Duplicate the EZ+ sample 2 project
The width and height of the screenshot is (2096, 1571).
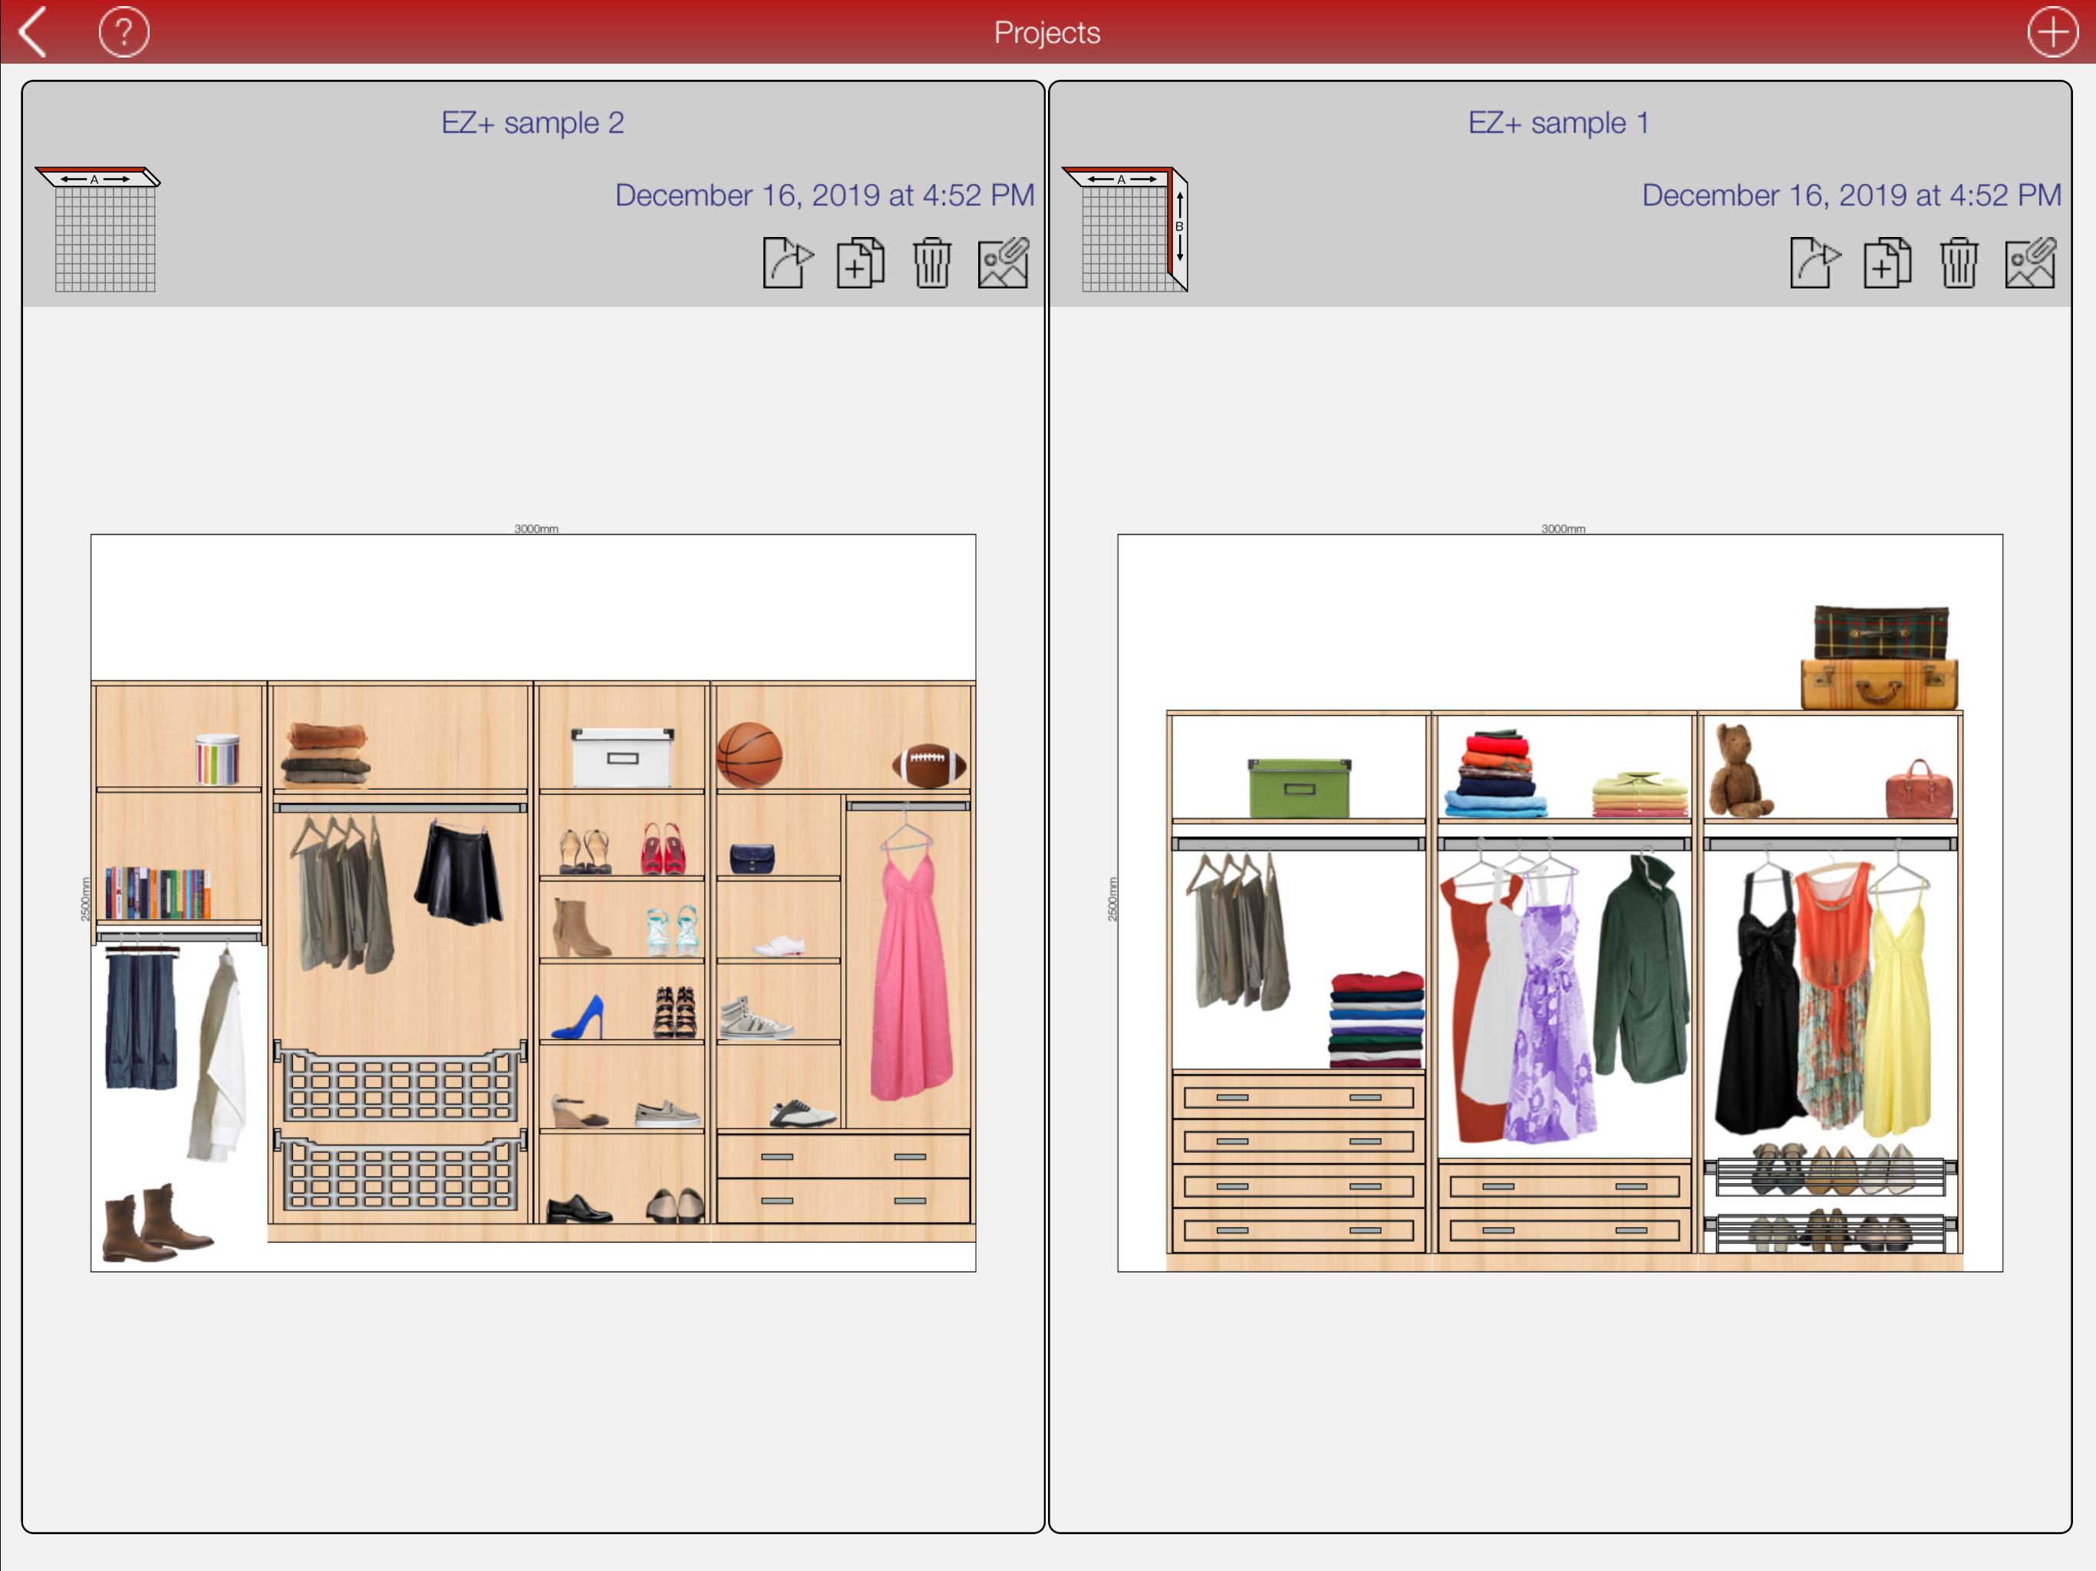coord(860,262)
